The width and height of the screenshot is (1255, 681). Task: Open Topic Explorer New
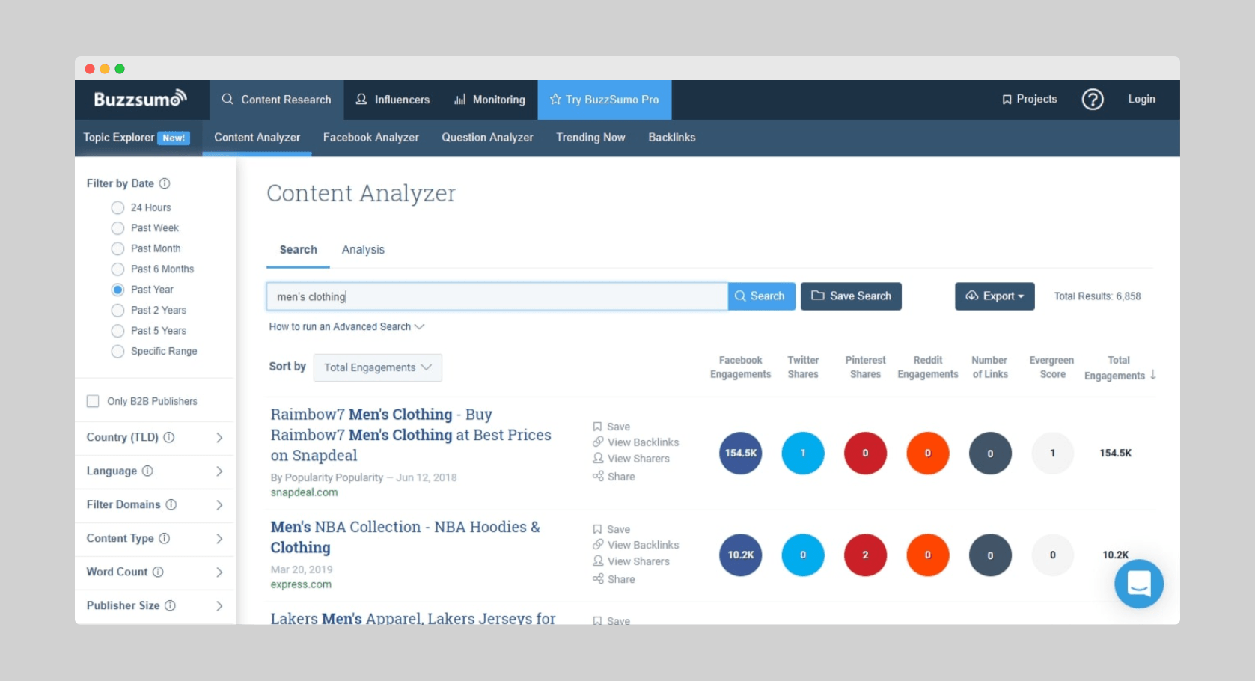[136, 138]
